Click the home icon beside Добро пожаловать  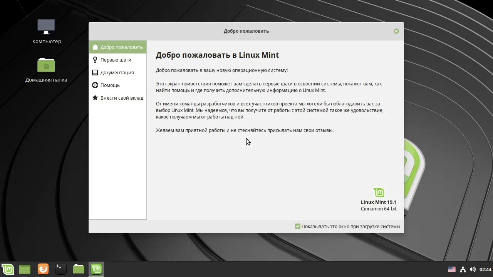point(95,47)
